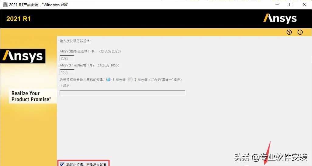
Task: Click the 选择授权服务器计算机的数量 label
Action: pyautogui.click(x=81, y=80)
